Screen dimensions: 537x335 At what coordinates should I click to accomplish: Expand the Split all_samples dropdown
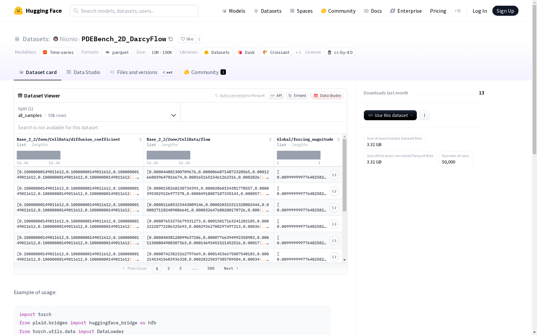coord(97,112)
